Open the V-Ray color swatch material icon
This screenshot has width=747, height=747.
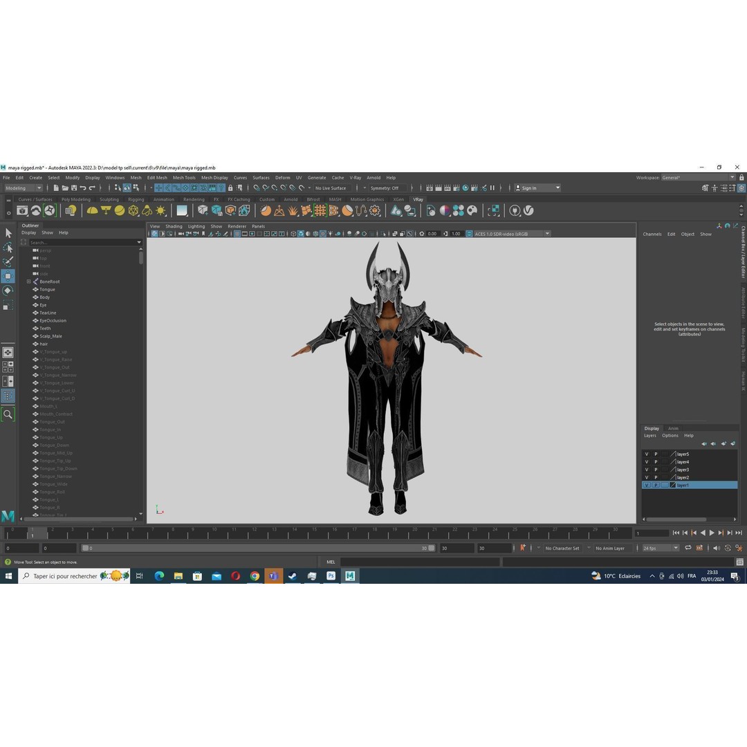tap(445, 210)
